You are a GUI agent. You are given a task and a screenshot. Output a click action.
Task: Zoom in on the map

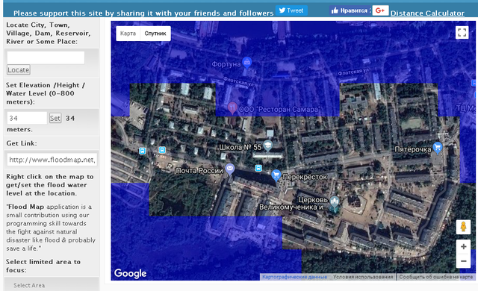(x=463, y=246)
